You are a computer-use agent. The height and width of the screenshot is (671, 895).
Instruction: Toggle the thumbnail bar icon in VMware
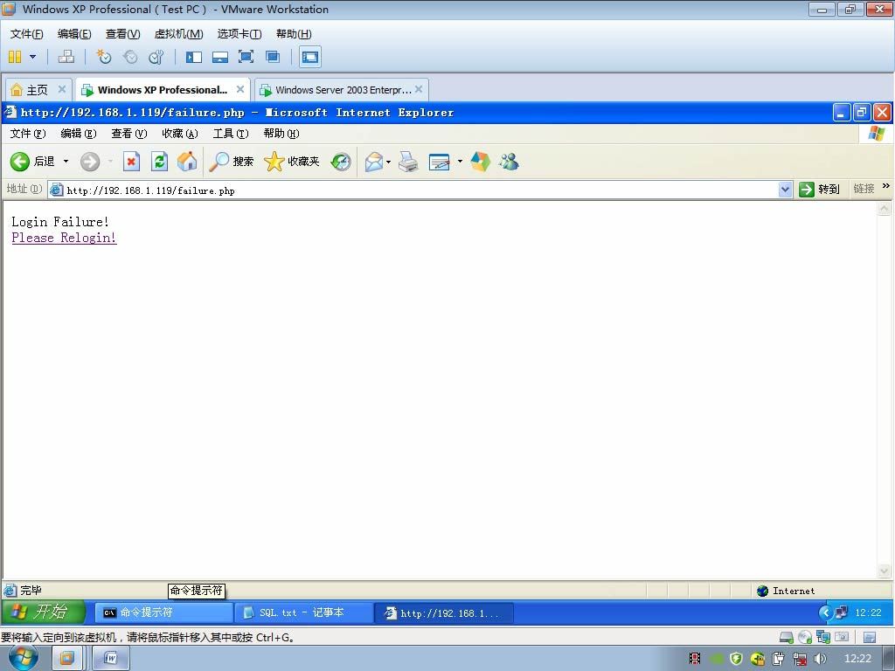[219, 57]
